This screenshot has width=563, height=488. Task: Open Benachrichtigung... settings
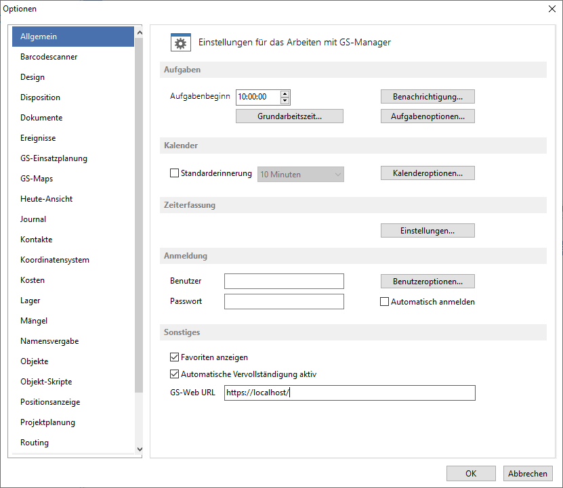(x=428, y=97)
